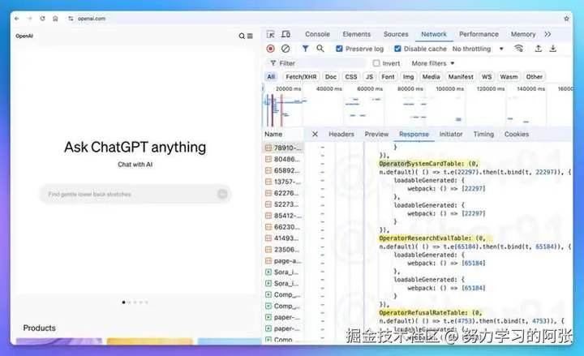
Task: Enable the Invert filter checkbox
Action: click(376, 63)
